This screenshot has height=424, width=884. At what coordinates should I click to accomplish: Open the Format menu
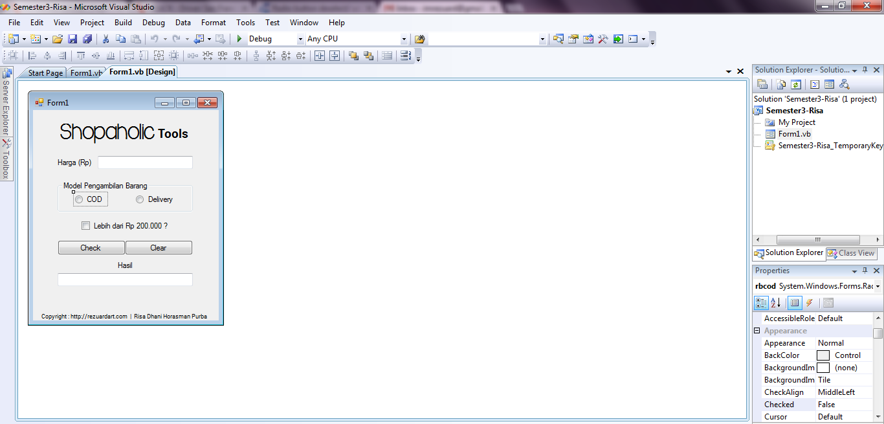(x=214, y=23)
